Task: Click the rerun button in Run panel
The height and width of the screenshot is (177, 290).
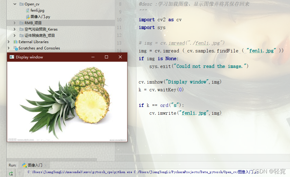Action: pos(11,173)
